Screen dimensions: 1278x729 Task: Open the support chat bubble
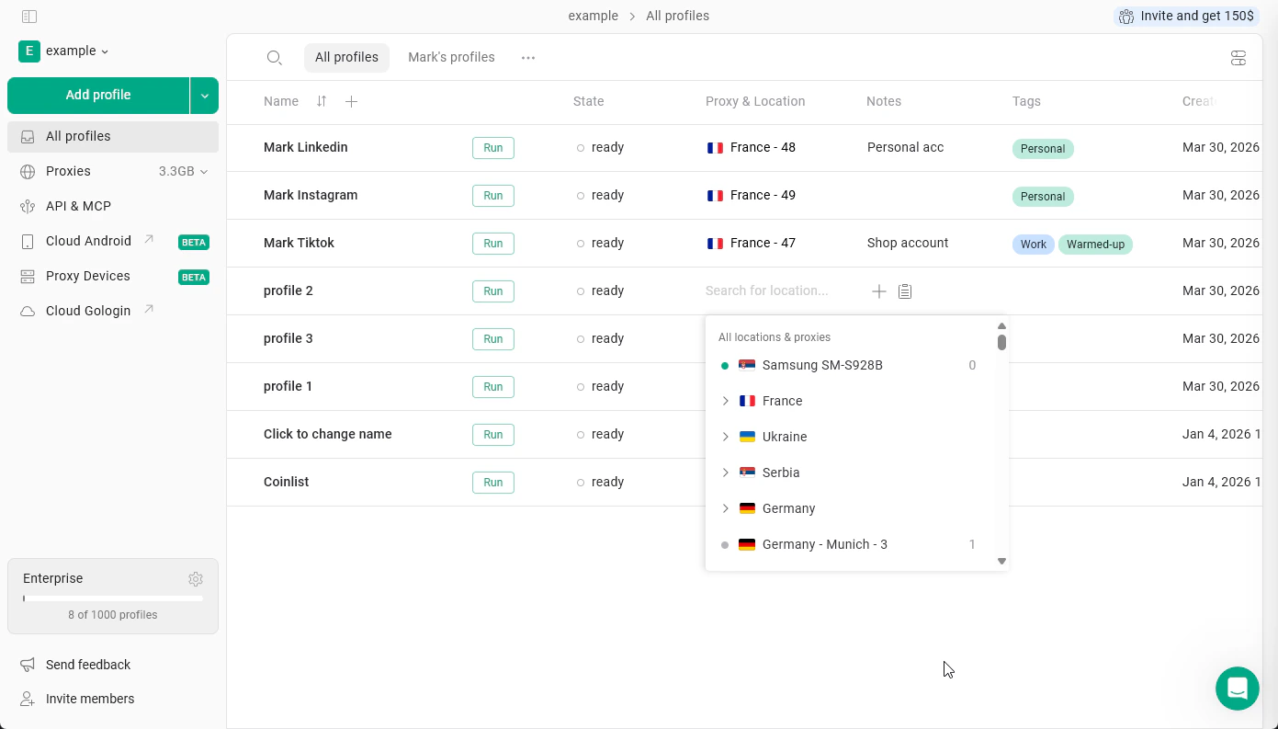click(x=1238, y=689)
